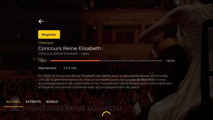Open the BONUS tab

coord(52,102)
